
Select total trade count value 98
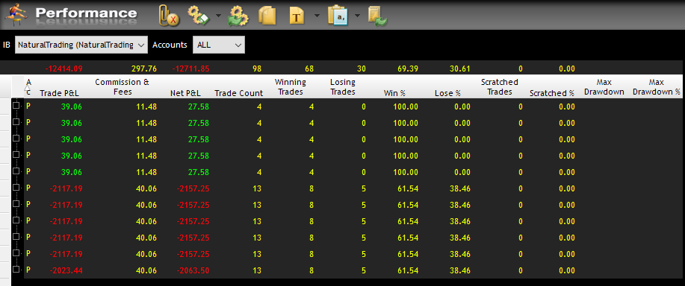click(x=256, y=69)
